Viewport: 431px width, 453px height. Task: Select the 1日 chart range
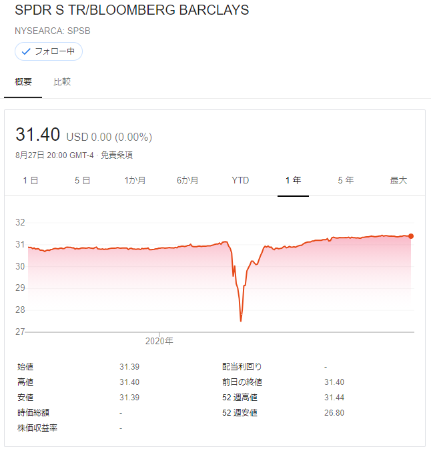pos(31,181)
